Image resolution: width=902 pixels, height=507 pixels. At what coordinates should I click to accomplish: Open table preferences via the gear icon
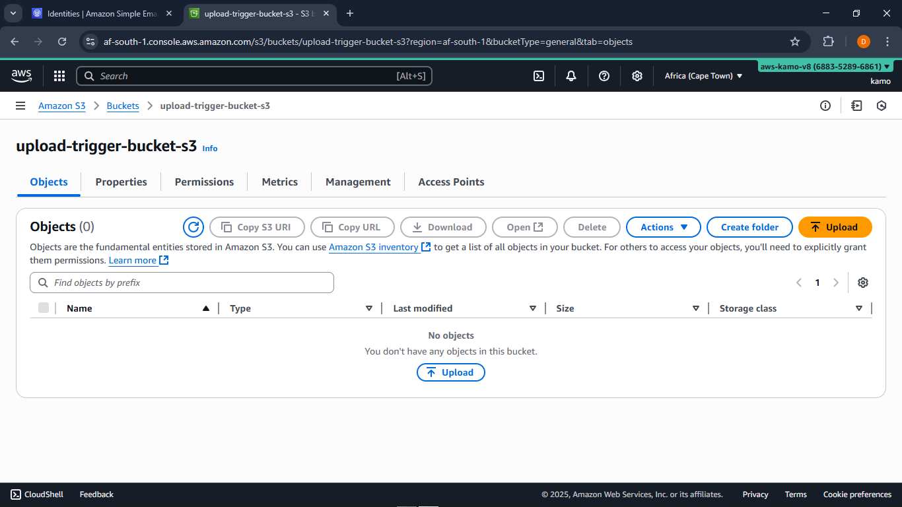[x=863, y=282]
